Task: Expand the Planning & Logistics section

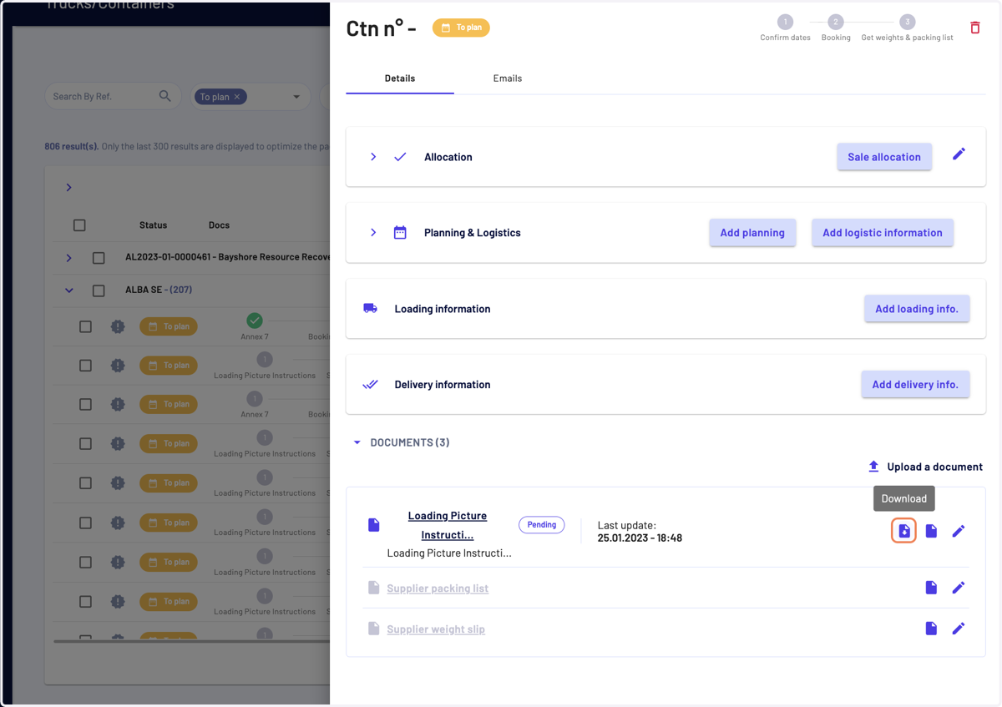Action: (373, 233)
